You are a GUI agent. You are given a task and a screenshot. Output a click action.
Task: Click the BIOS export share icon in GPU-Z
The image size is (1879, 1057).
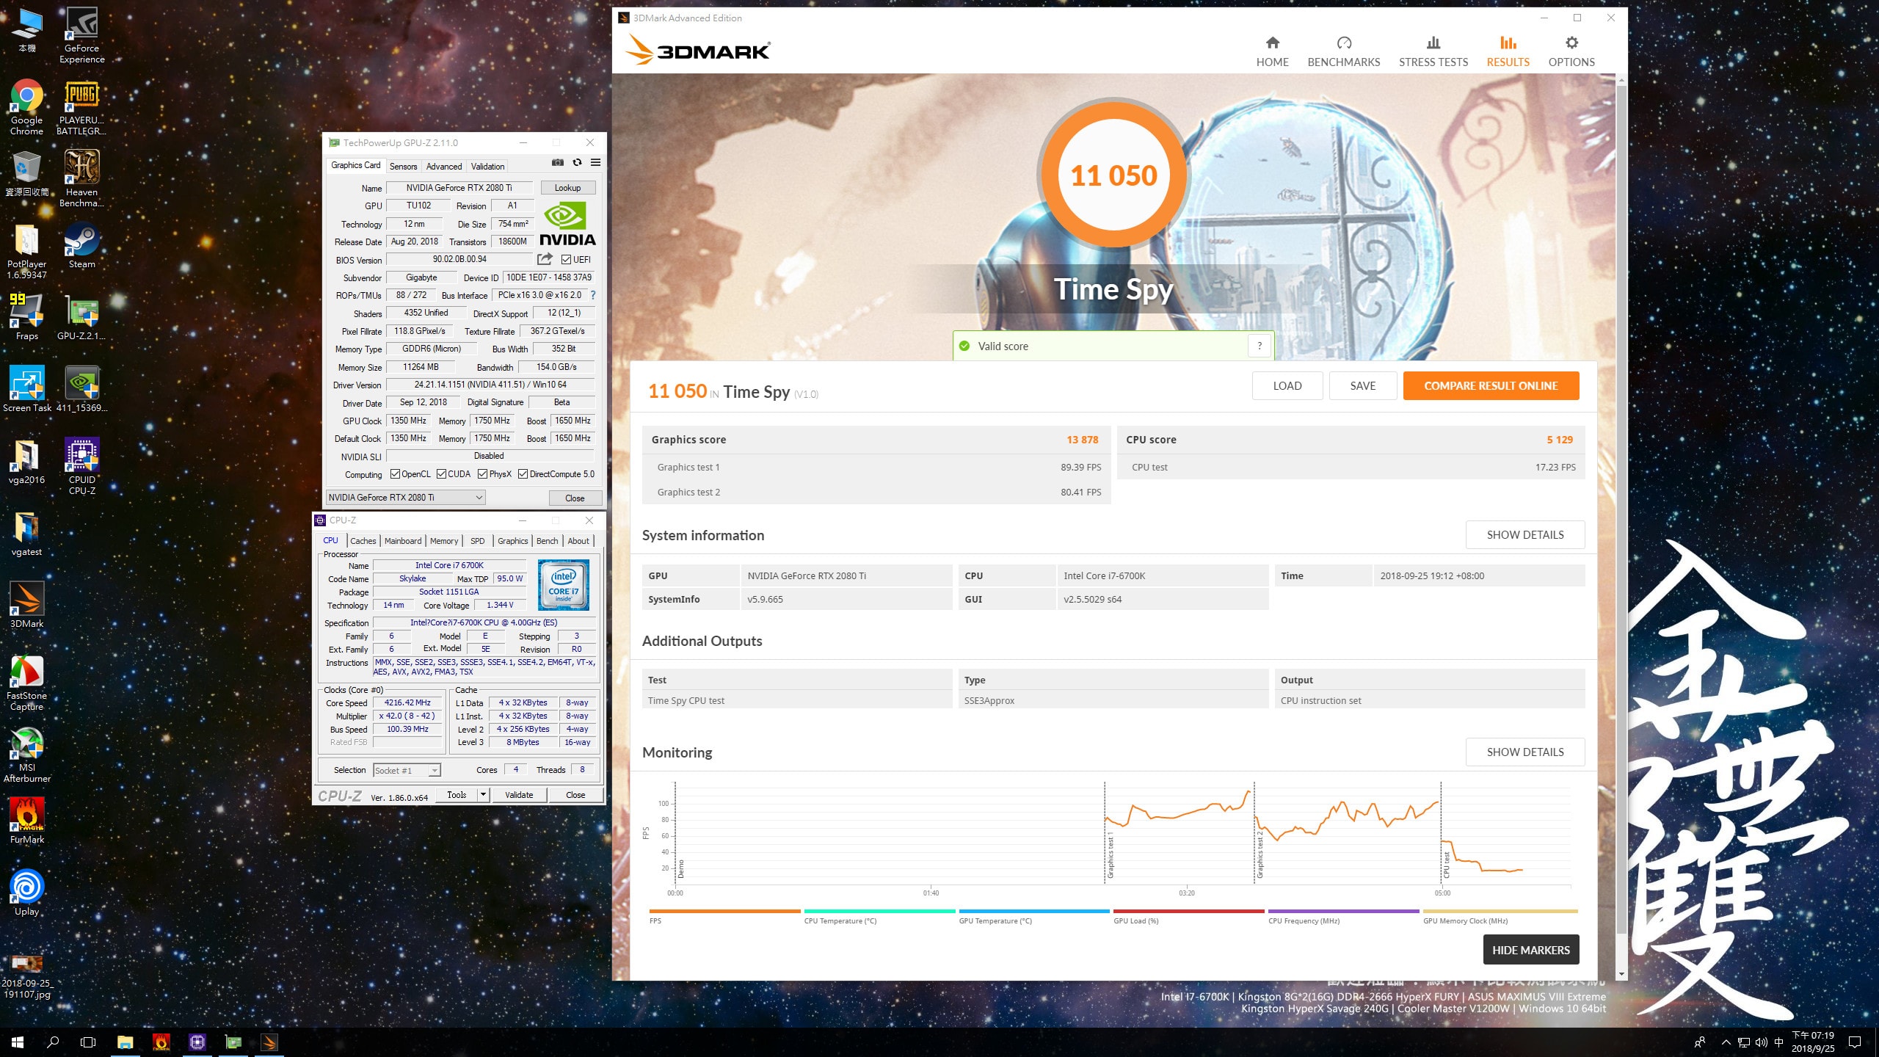tap(545, 259)
